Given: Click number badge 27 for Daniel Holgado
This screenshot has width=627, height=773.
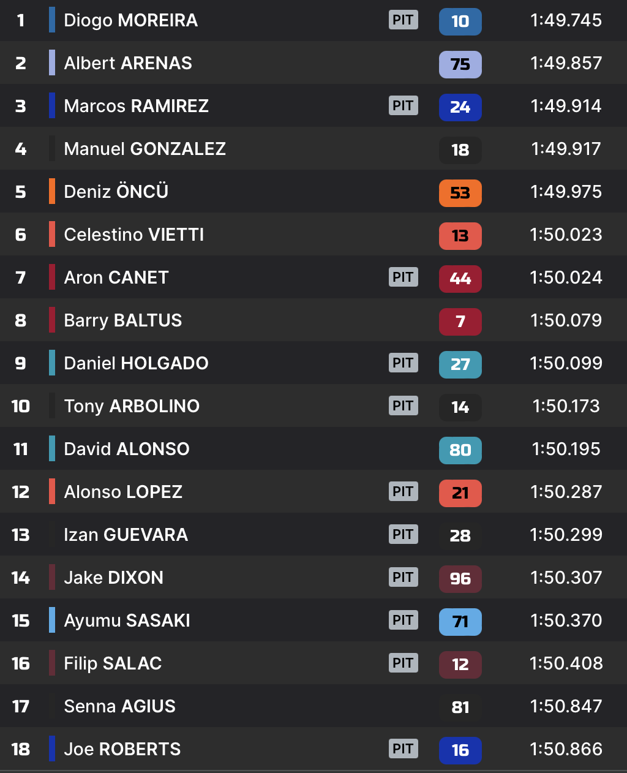Looking at the screenshot, I should tap(460, 364).
